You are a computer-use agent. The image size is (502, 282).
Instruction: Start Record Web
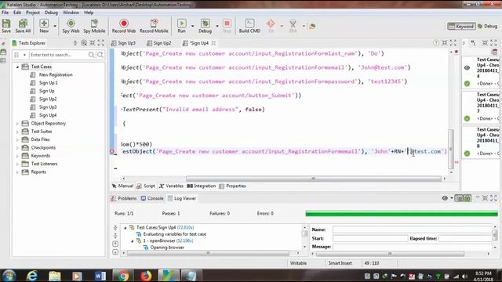point(124,26)
